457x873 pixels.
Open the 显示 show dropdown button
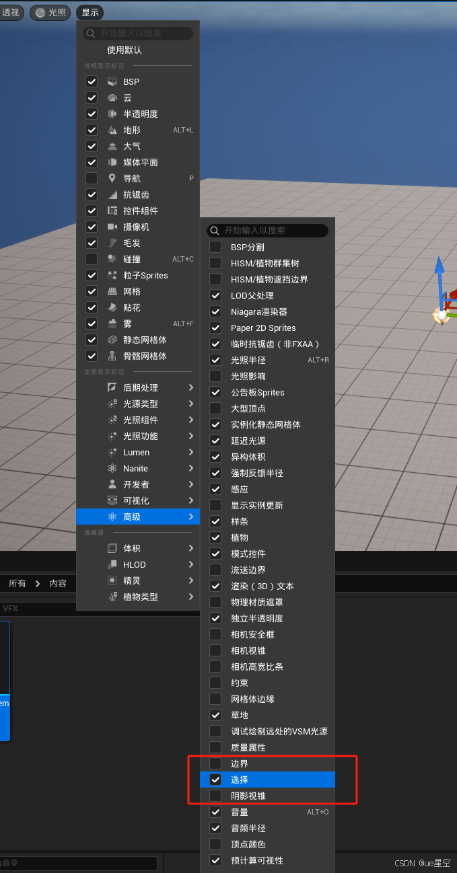pos(90,12)
